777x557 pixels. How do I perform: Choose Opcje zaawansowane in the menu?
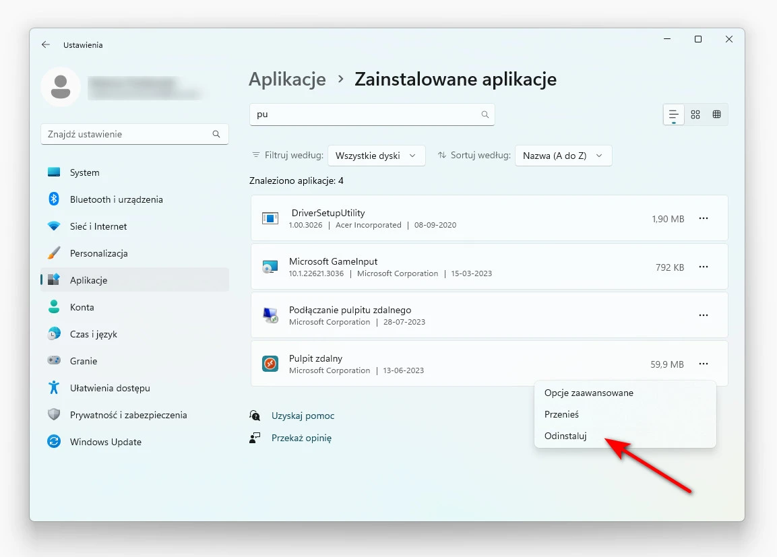589,393
